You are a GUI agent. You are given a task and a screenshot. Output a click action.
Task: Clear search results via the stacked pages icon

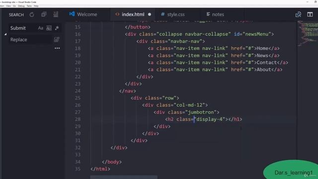pos(44,14)
